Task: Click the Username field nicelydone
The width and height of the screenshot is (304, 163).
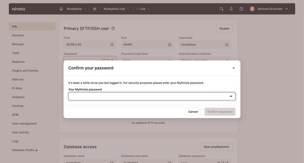Action: click(205, 44)
